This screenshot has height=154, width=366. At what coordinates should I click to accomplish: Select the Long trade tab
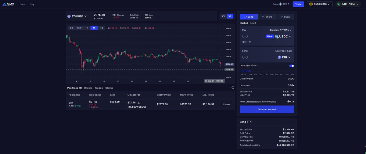coord(249,17)
